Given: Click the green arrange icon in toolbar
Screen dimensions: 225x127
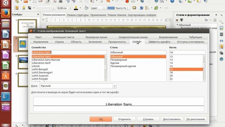Looking at the screenshot, I should pos(156,8).
